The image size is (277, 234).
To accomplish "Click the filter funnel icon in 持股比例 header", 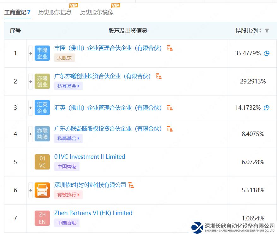I will [267, 31].
